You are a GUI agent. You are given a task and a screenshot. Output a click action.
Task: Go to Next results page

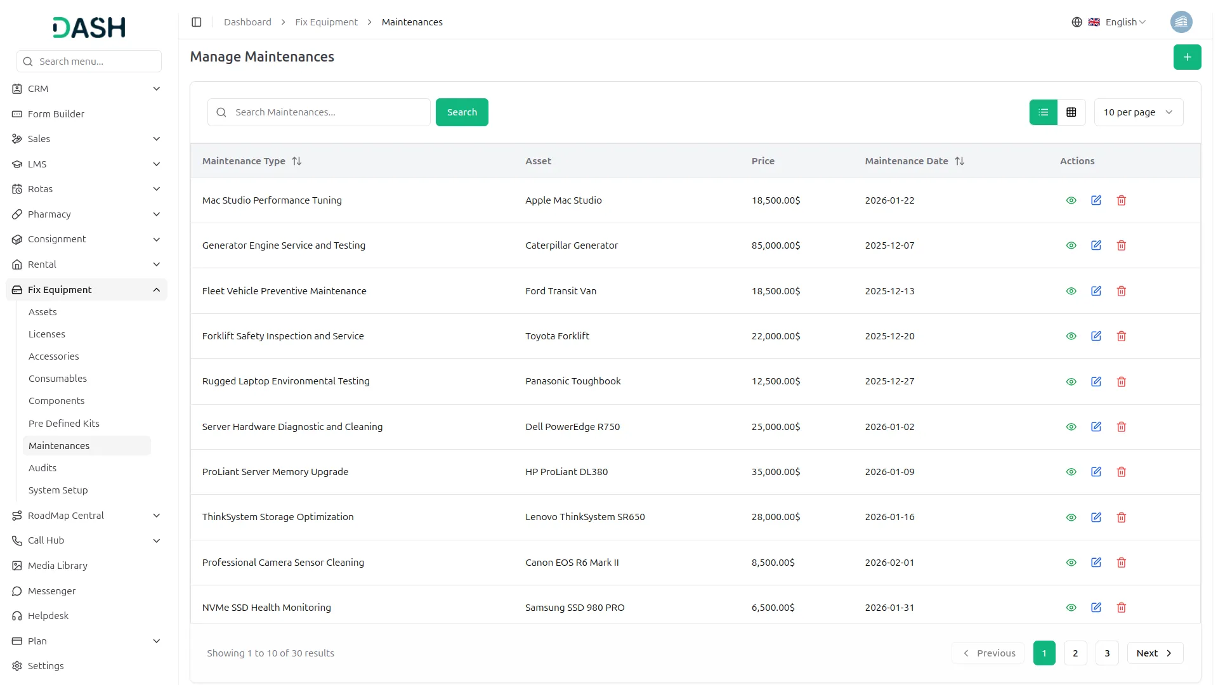pyautogui.click(x=1154, y=653)
